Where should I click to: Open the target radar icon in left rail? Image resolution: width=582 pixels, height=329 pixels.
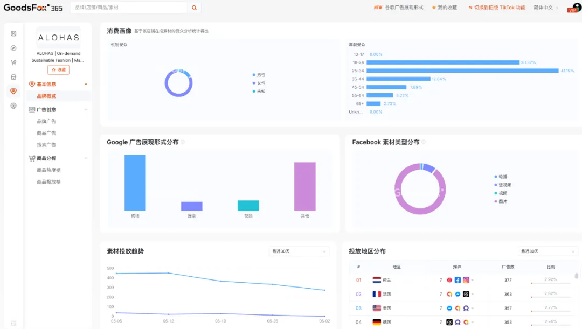13,106
